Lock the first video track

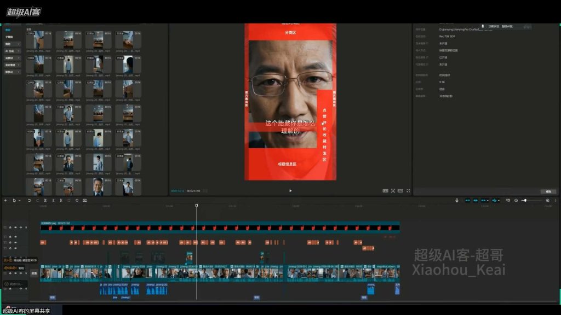(10, 273)
